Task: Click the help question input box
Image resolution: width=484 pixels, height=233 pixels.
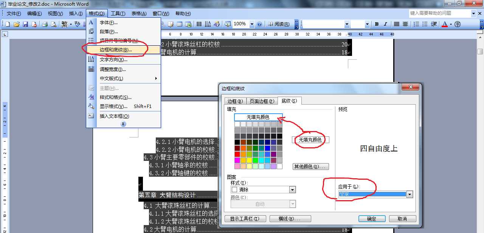Action: click(x=440, y=13)
